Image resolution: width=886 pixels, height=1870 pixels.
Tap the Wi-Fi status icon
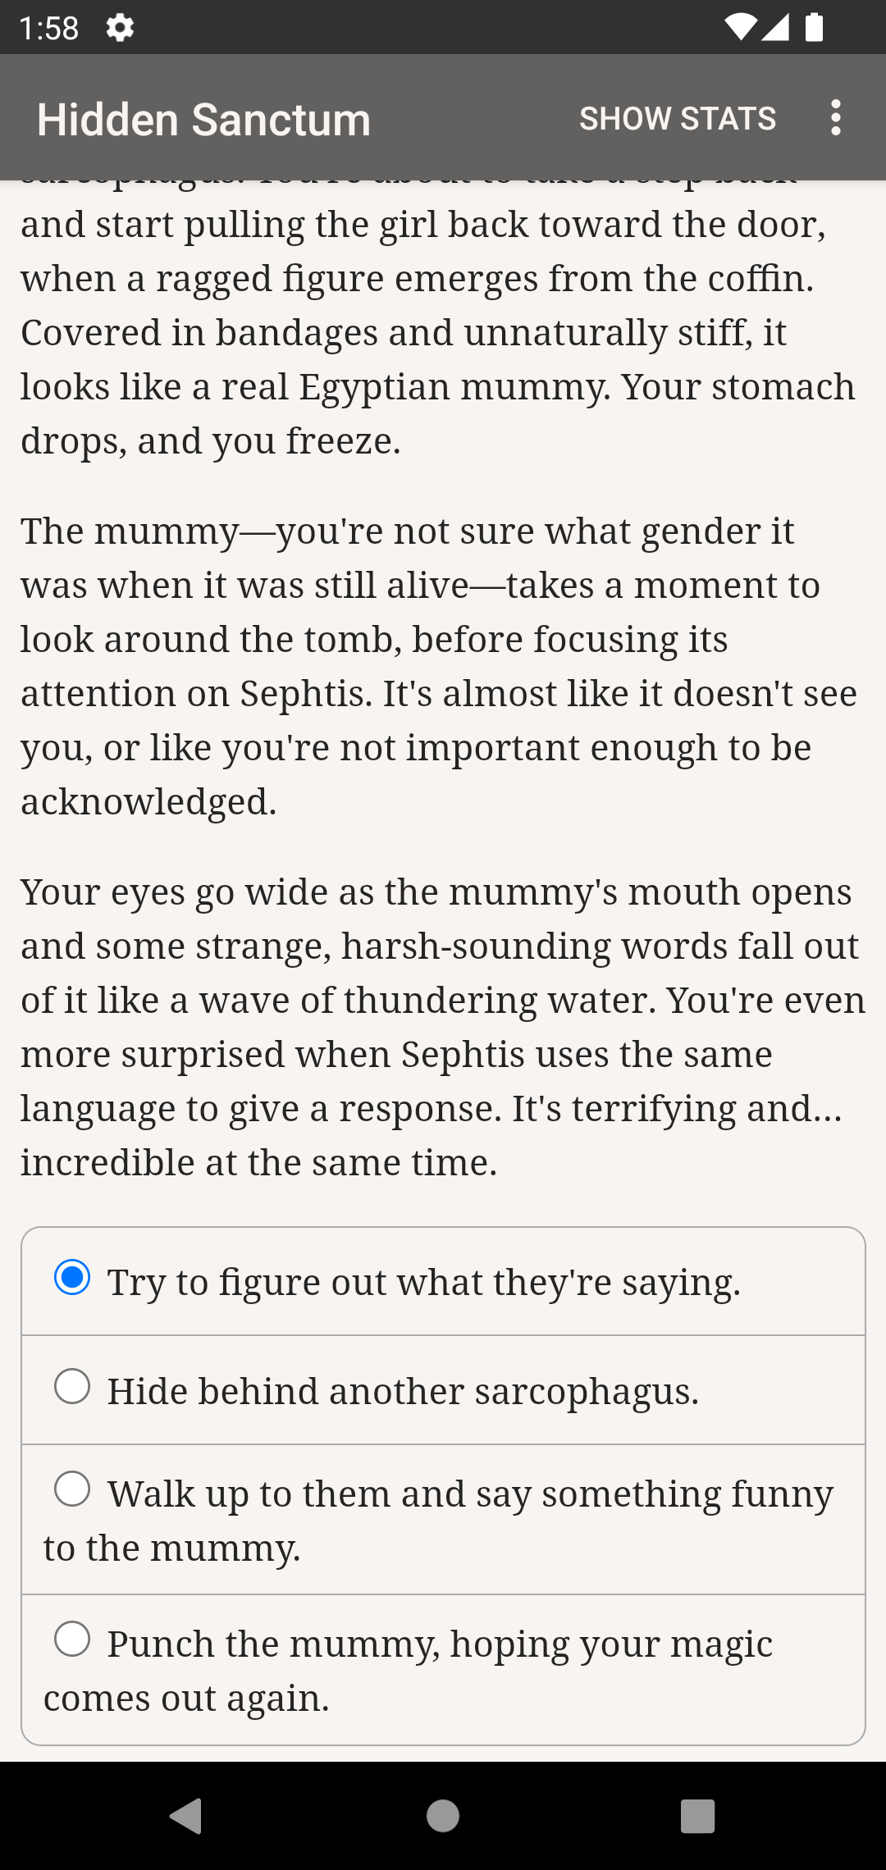click(x=739, y=28)
